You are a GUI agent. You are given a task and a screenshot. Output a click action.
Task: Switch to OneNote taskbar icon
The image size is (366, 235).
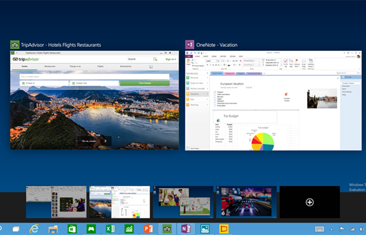pos(186,229)
